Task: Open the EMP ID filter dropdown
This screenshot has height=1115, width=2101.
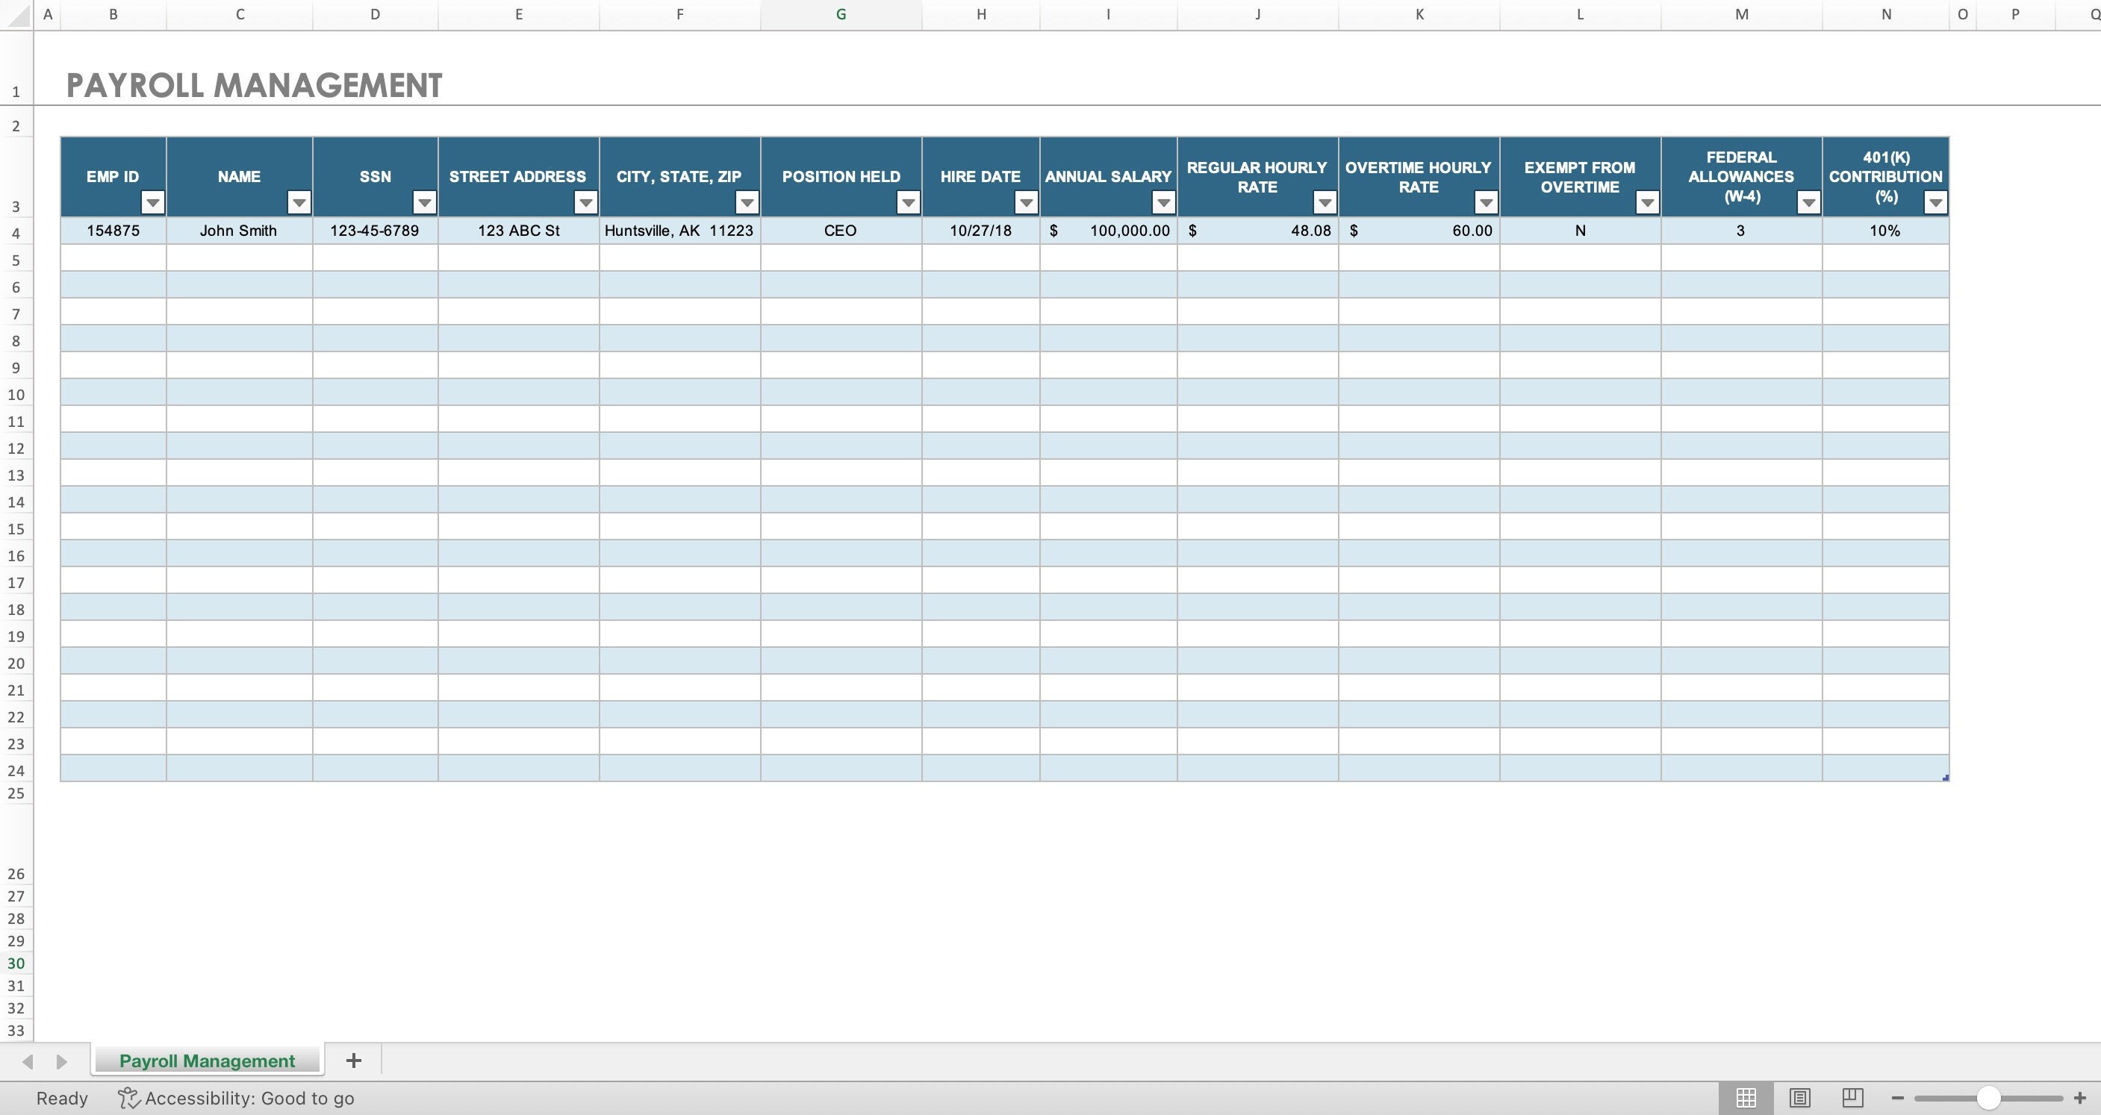Action: pyautogui.click(x=153, y=202)
